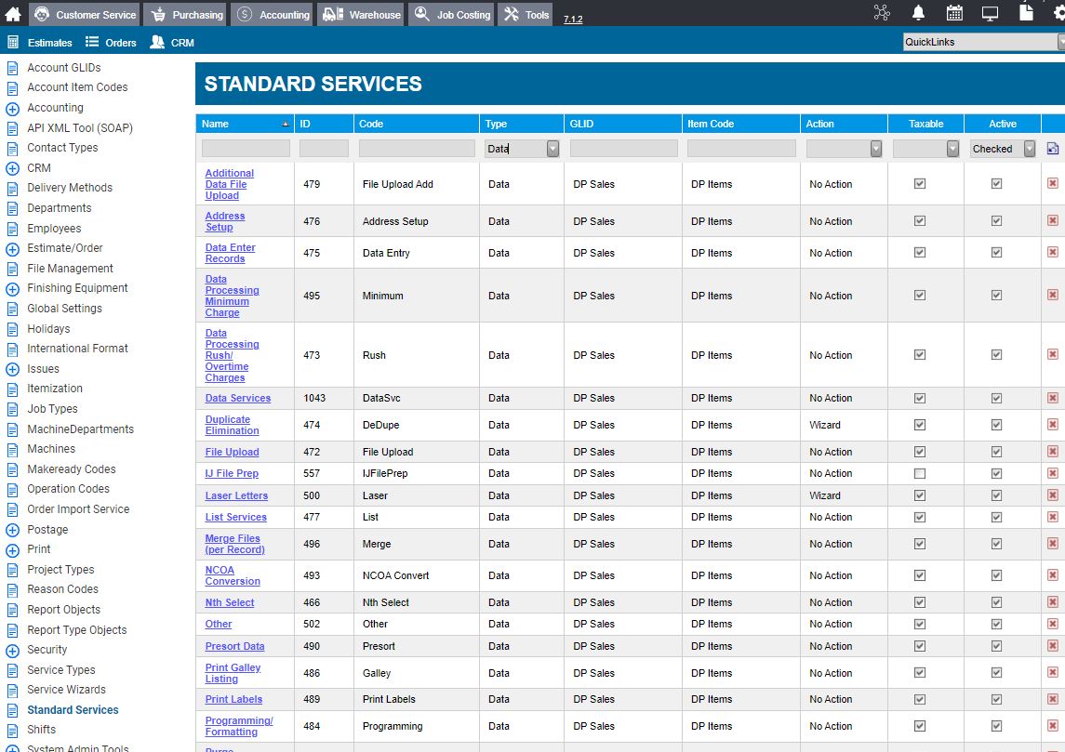
Task: Open the Accounting top menu
Action: point(272,14)
